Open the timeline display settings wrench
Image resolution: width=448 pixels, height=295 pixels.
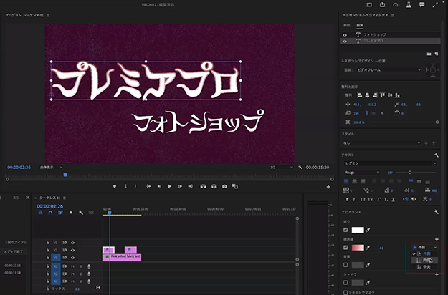pyautogui.click(x=81, y=213)
